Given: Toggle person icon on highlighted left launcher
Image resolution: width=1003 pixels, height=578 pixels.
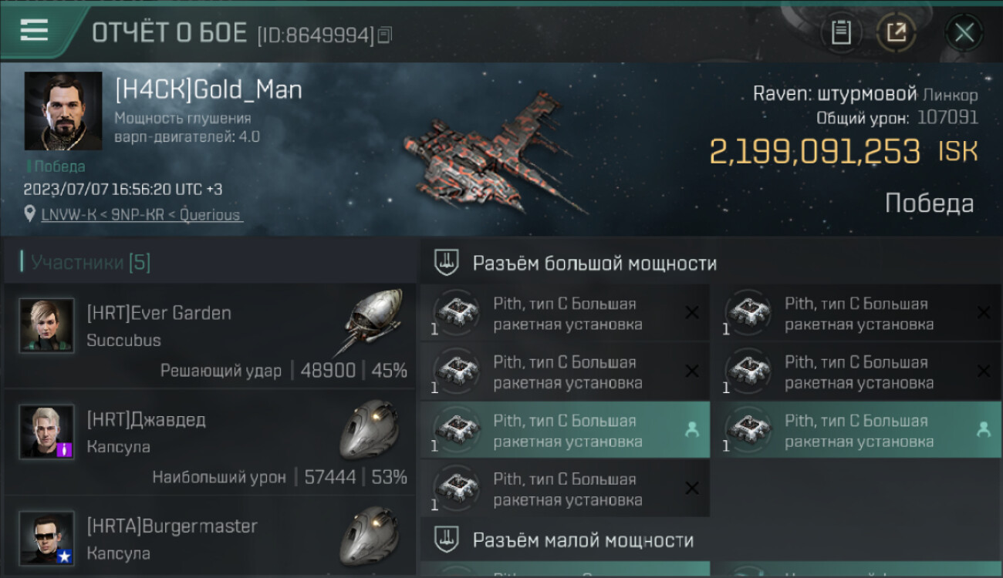Looking at the screenshot, I should tap(692, 430).
